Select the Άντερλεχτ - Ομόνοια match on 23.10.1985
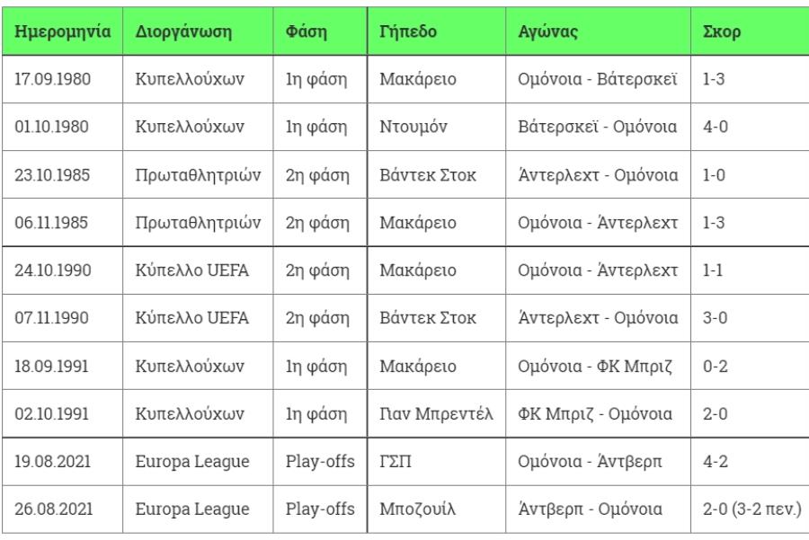Image resolution: width=809 pixels, height=540 pixels. [x=598, y=175]
